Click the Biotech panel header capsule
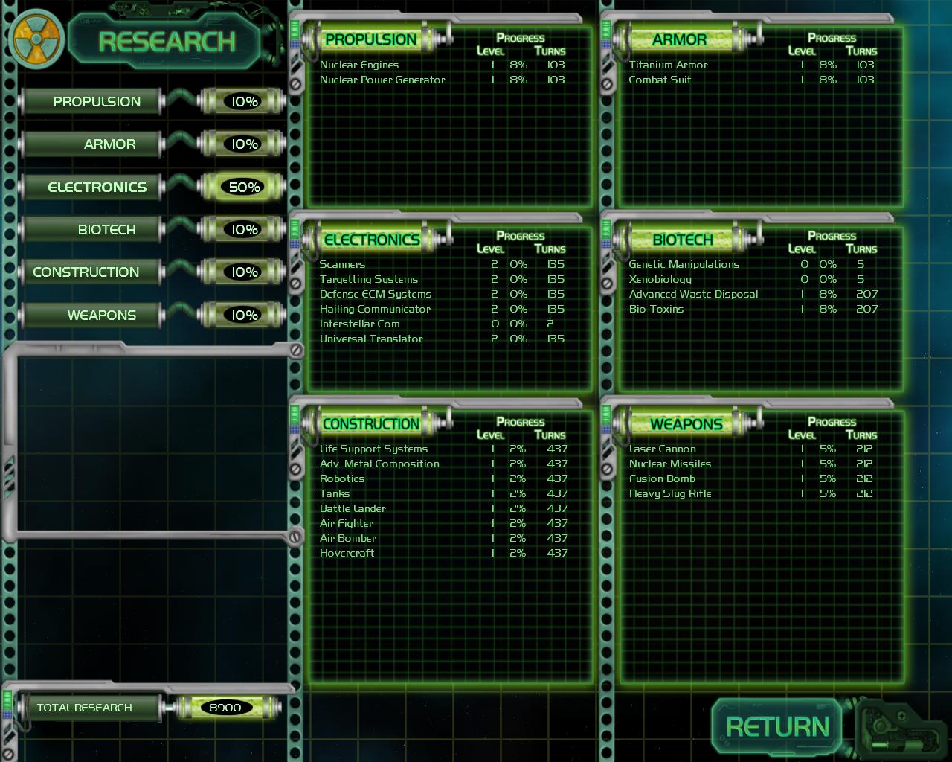 683,240
